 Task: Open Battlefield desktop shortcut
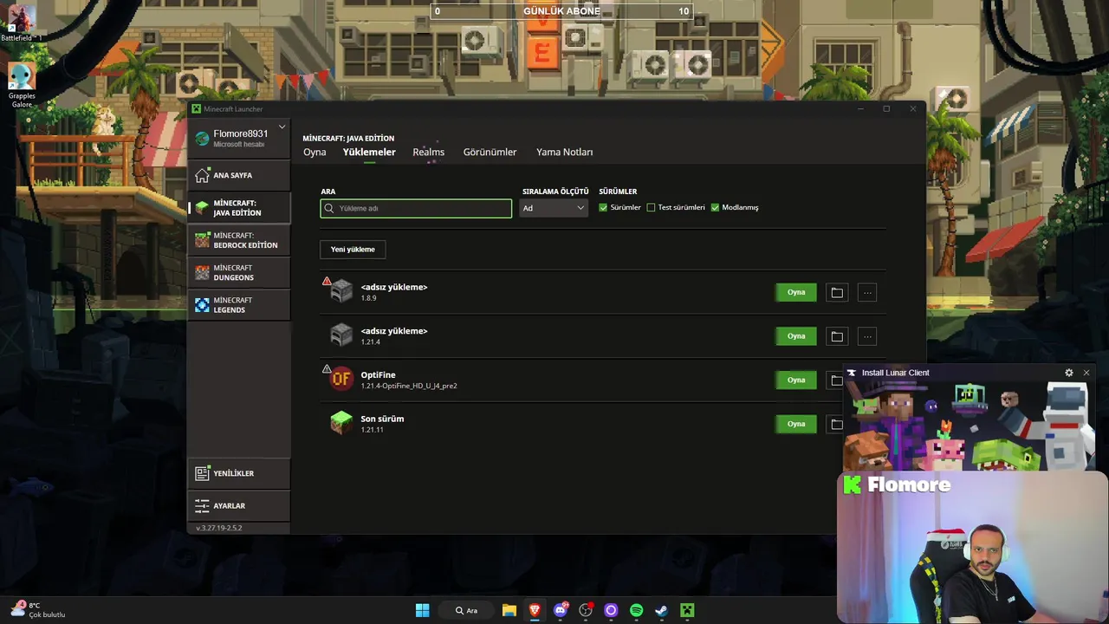coord(21,23)
